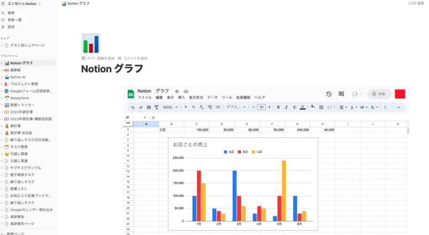Screen dimensions: 429x235
Task: Open the 表示形式 menu in Sheets
Action: pos(196,98)
